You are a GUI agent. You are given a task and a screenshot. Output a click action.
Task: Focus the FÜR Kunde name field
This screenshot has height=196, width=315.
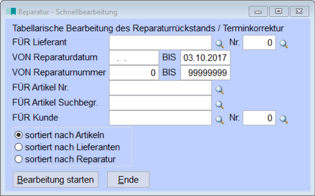(x=160, y=118)
